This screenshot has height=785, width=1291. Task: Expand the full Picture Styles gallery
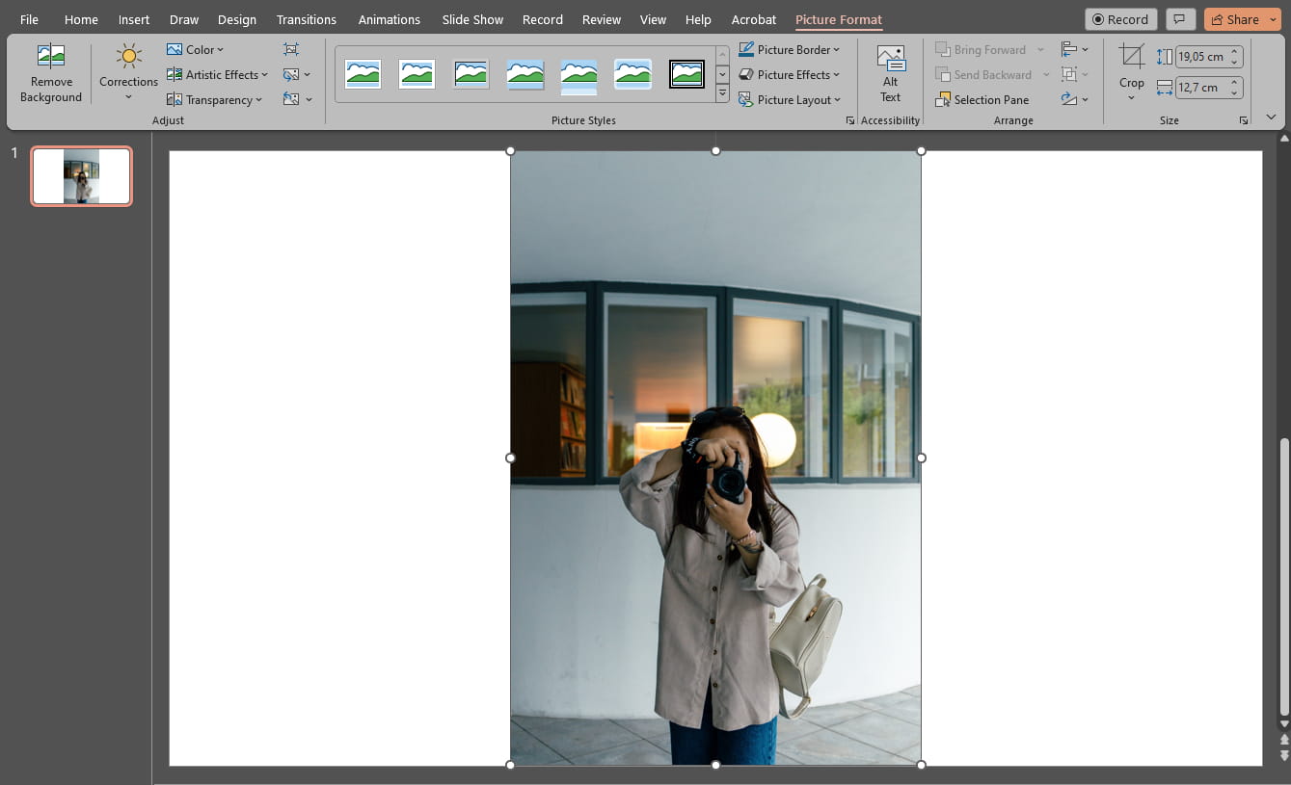(722, 93)
